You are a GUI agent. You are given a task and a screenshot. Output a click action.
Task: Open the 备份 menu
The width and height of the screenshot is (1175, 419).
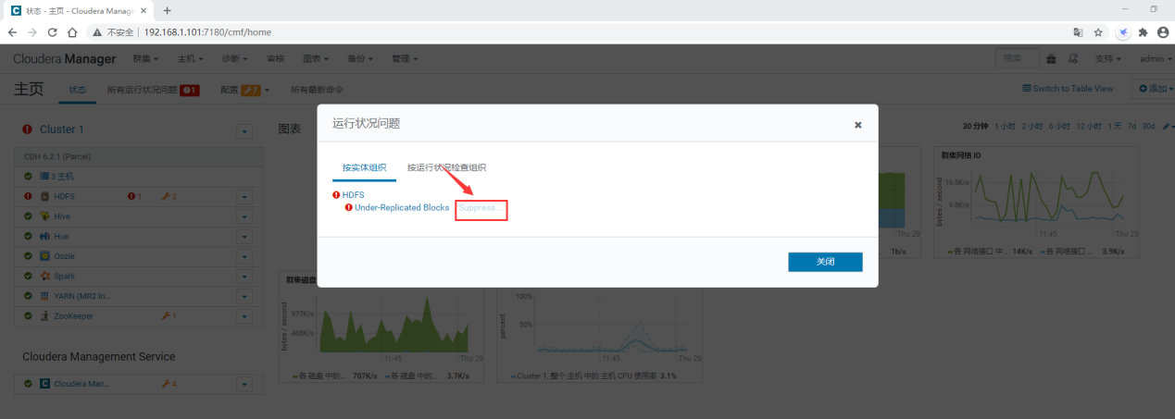[360, 58]
